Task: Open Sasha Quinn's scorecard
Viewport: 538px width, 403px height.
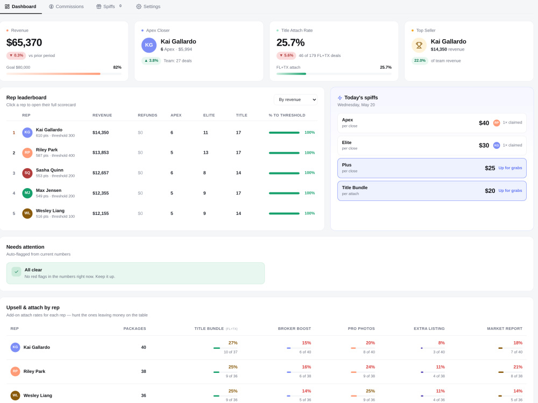Action: (49, 170)
